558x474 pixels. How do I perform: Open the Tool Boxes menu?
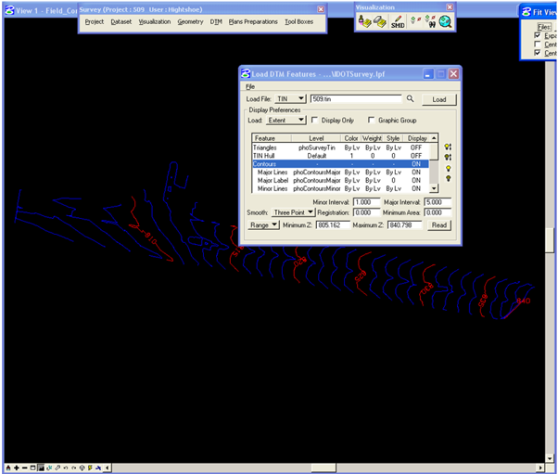(298, 21)
